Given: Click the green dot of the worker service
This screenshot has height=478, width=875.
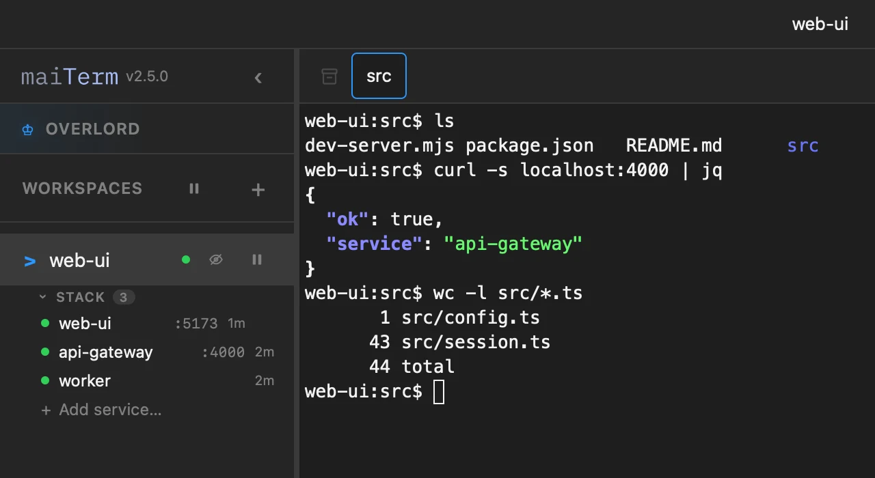Looking at the screenshot, I should pos(45,381).
